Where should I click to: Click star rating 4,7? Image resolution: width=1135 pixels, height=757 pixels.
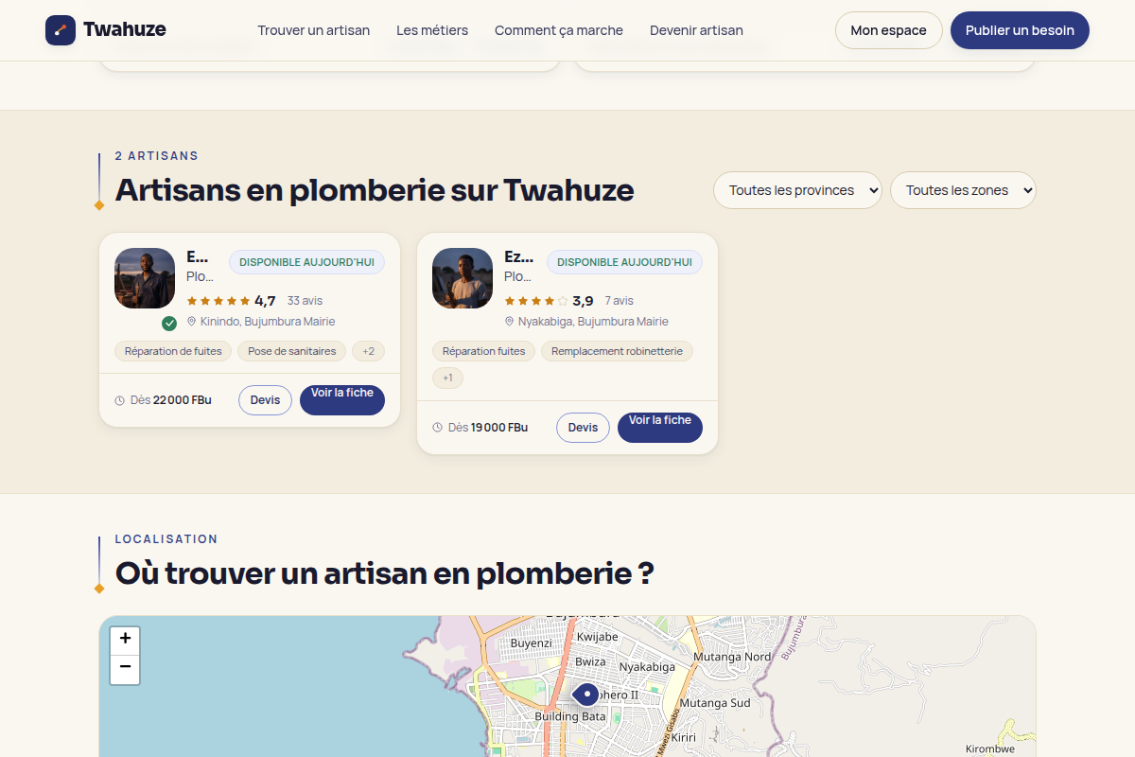tap(231, 301)
